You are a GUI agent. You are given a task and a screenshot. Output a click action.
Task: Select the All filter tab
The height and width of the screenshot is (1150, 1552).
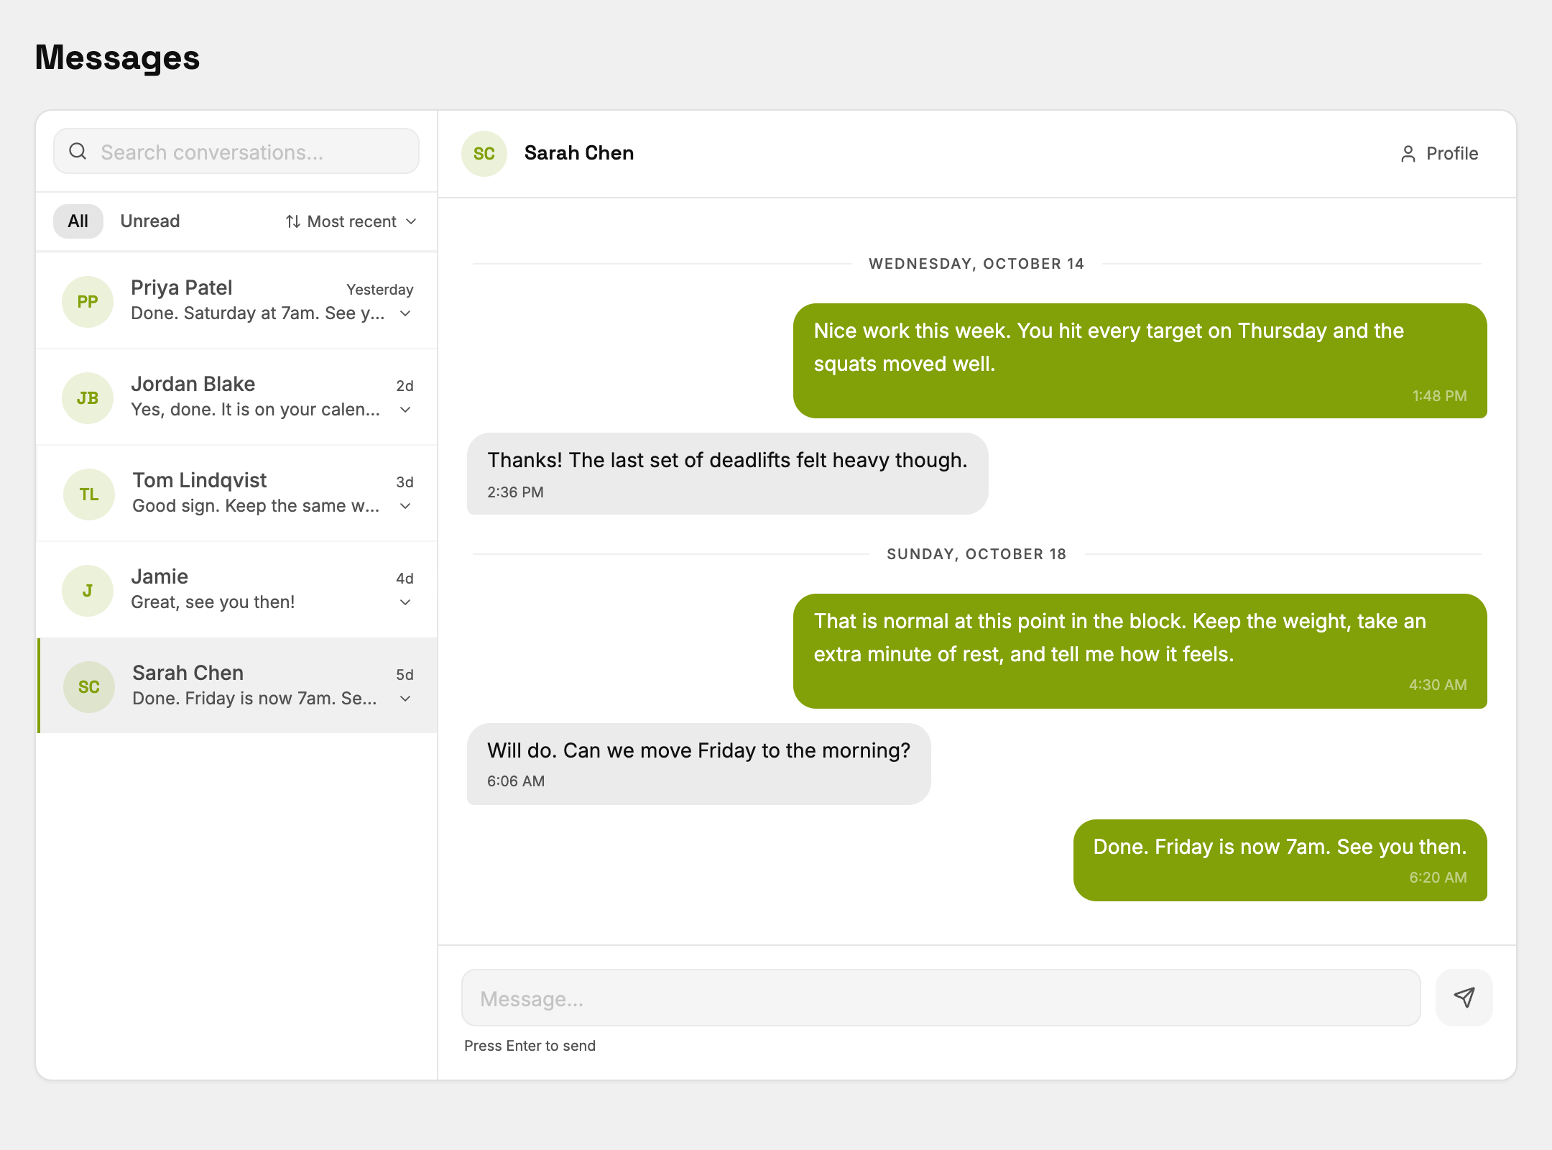78,221
